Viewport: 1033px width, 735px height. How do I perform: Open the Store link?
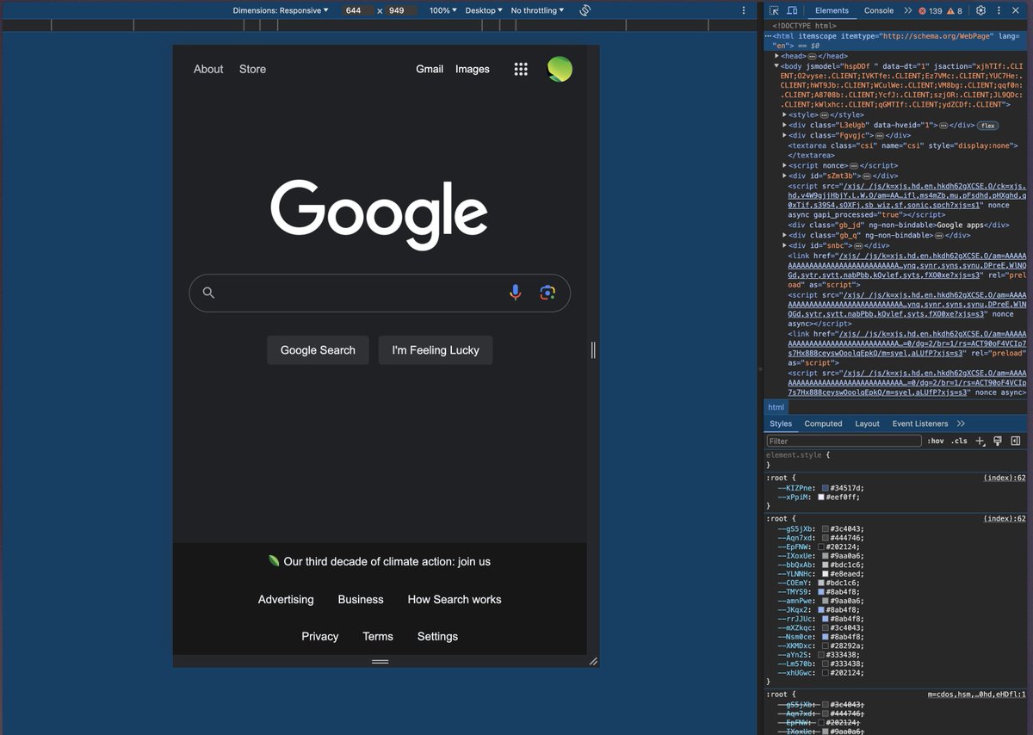point(252,69)
